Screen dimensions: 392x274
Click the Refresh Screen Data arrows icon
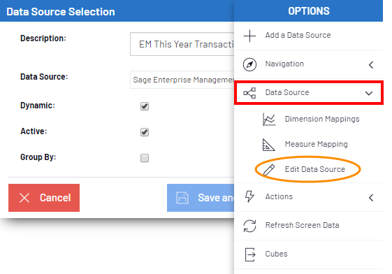(x=249, y=226)
